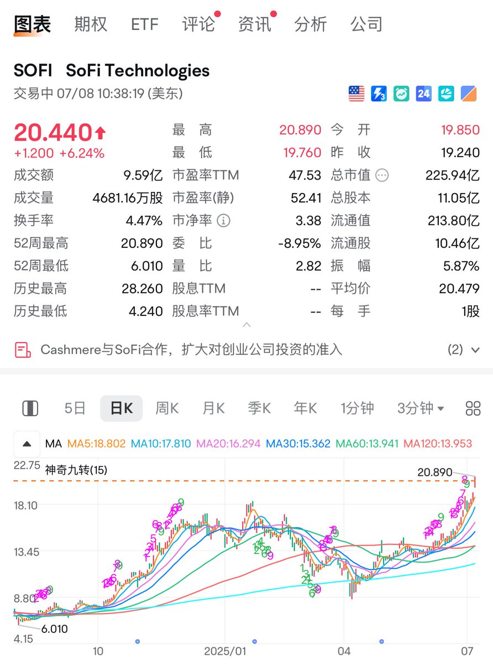493x664 pixels.
Task: Tap the change value +1.200 +6.24%
Action: click(x=59, y=153)
